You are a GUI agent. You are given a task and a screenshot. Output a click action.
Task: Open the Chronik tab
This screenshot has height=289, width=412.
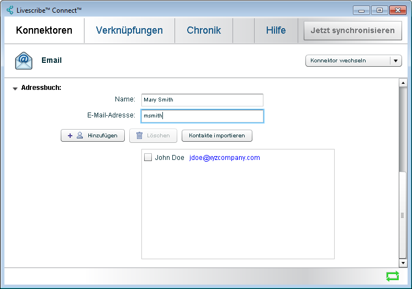click(x=204, y=30)
